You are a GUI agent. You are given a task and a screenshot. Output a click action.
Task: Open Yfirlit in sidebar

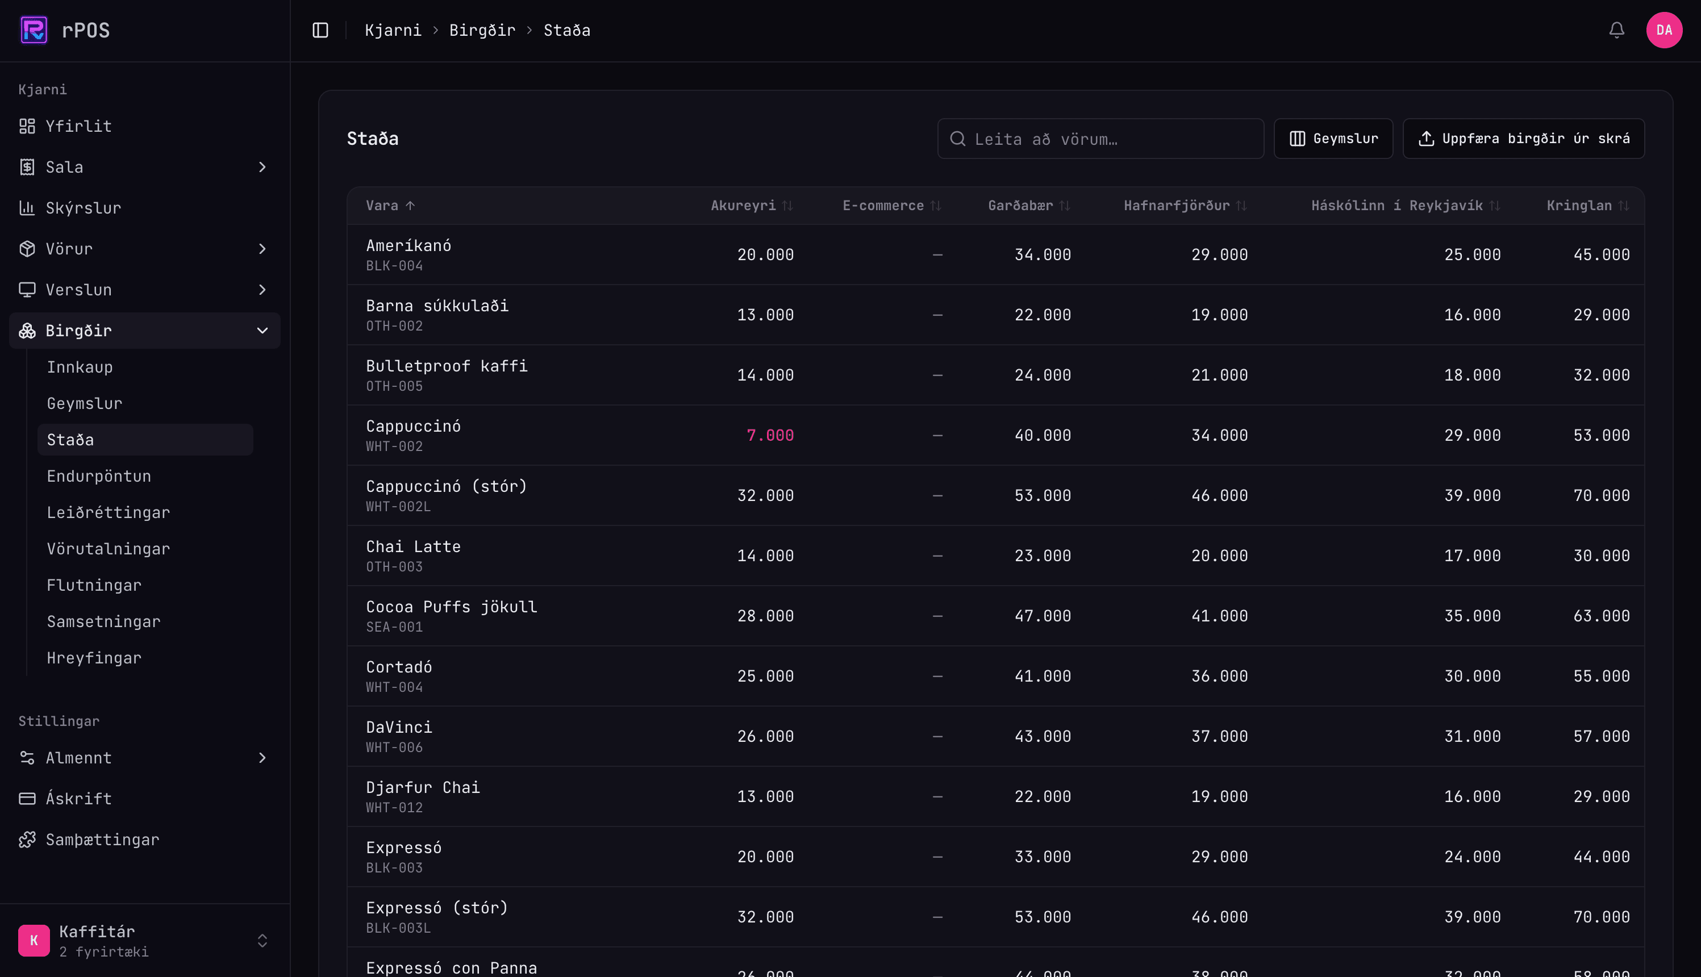coord(145,126)
